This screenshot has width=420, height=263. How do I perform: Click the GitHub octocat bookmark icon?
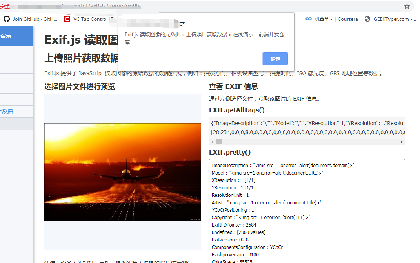(x=7, y=19)
